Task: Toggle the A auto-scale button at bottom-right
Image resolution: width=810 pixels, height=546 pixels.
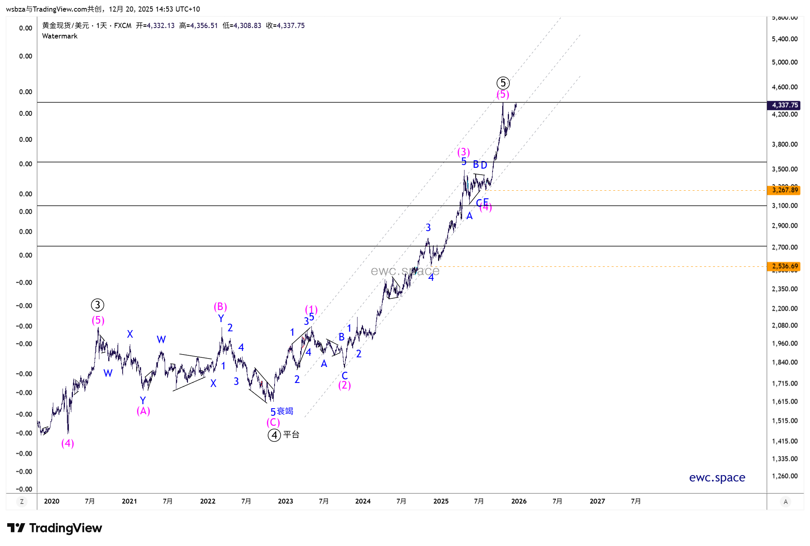Action: tap(785, 502)
